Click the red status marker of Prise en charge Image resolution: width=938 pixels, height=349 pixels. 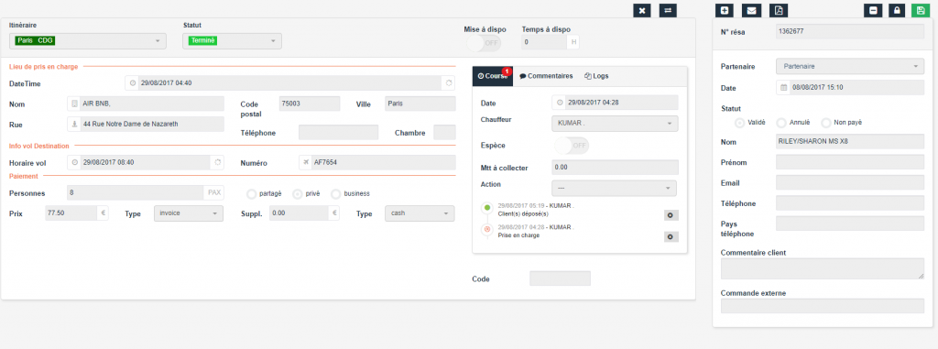pyautogui.click(x=486, y=229)
